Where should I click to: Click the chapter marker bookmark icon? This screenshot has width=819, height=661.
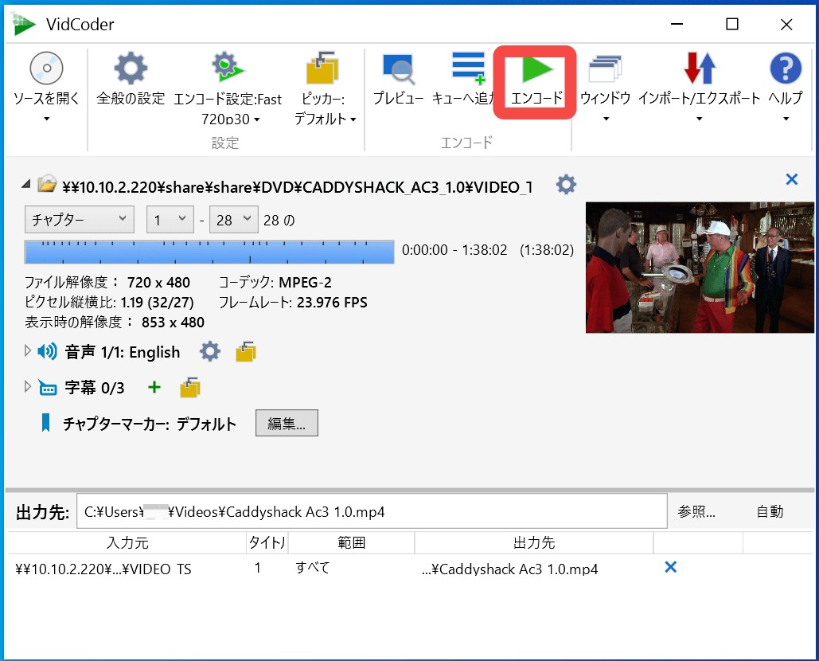[46, 423]
